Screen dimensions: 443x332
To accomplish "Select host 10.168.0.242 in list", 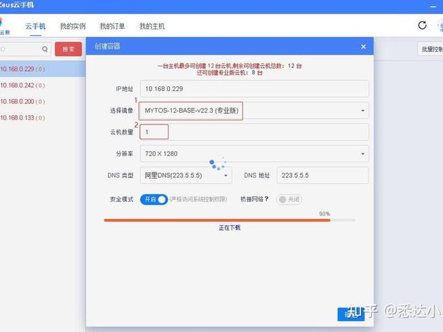I will click(43, 85).
